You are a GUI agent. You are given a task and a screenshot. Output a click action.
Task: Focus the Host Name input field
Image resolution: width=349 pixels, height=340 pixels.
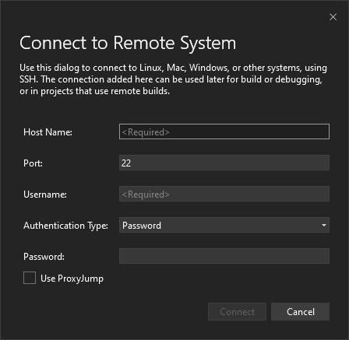(224, 131)
